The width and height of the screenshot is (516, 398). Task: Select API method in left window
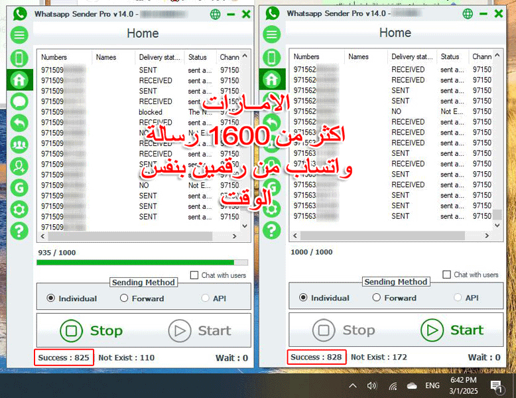(206, 298)
